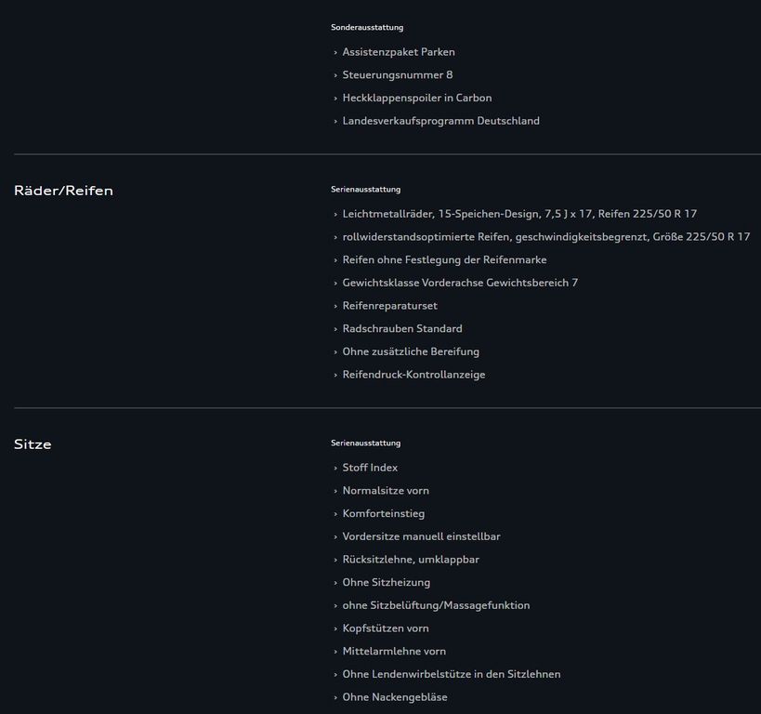This screenshot has height=714, width=761.
Task: Open Reifen ohne Festlegung der Reifenmarke
Action: pos(444,260)
